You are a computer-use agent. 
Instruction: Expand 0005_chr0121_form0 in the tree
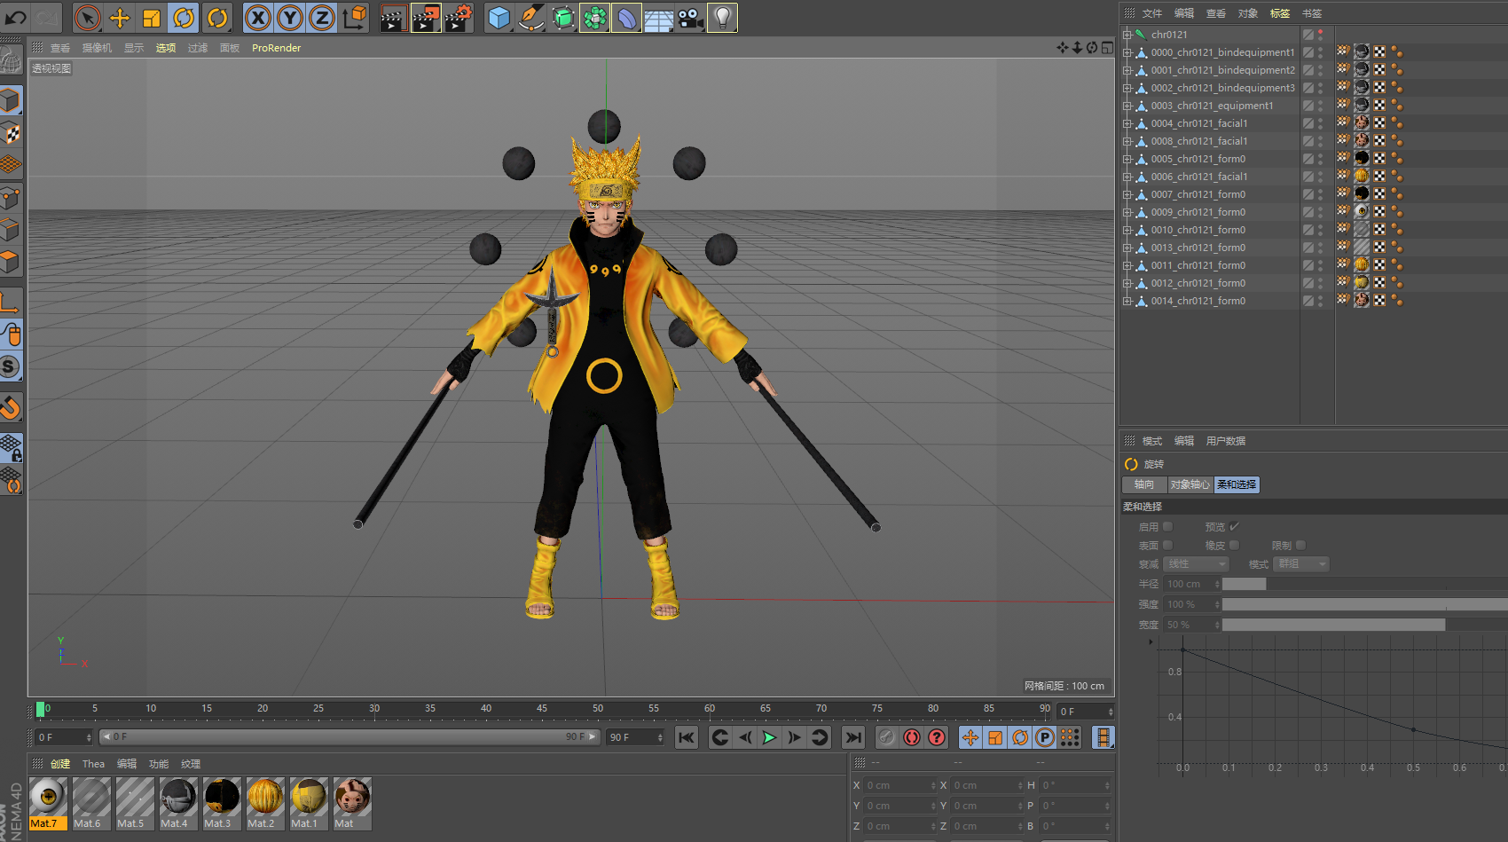point(1127,159)
